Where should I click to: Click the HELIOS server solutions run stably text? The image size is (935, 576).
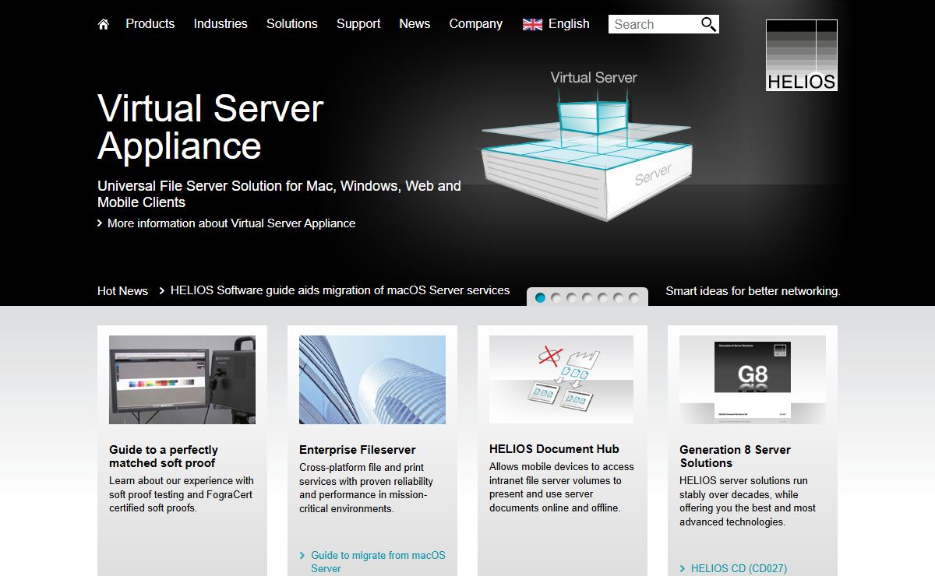pyautogui.click(x=747, y=501)
